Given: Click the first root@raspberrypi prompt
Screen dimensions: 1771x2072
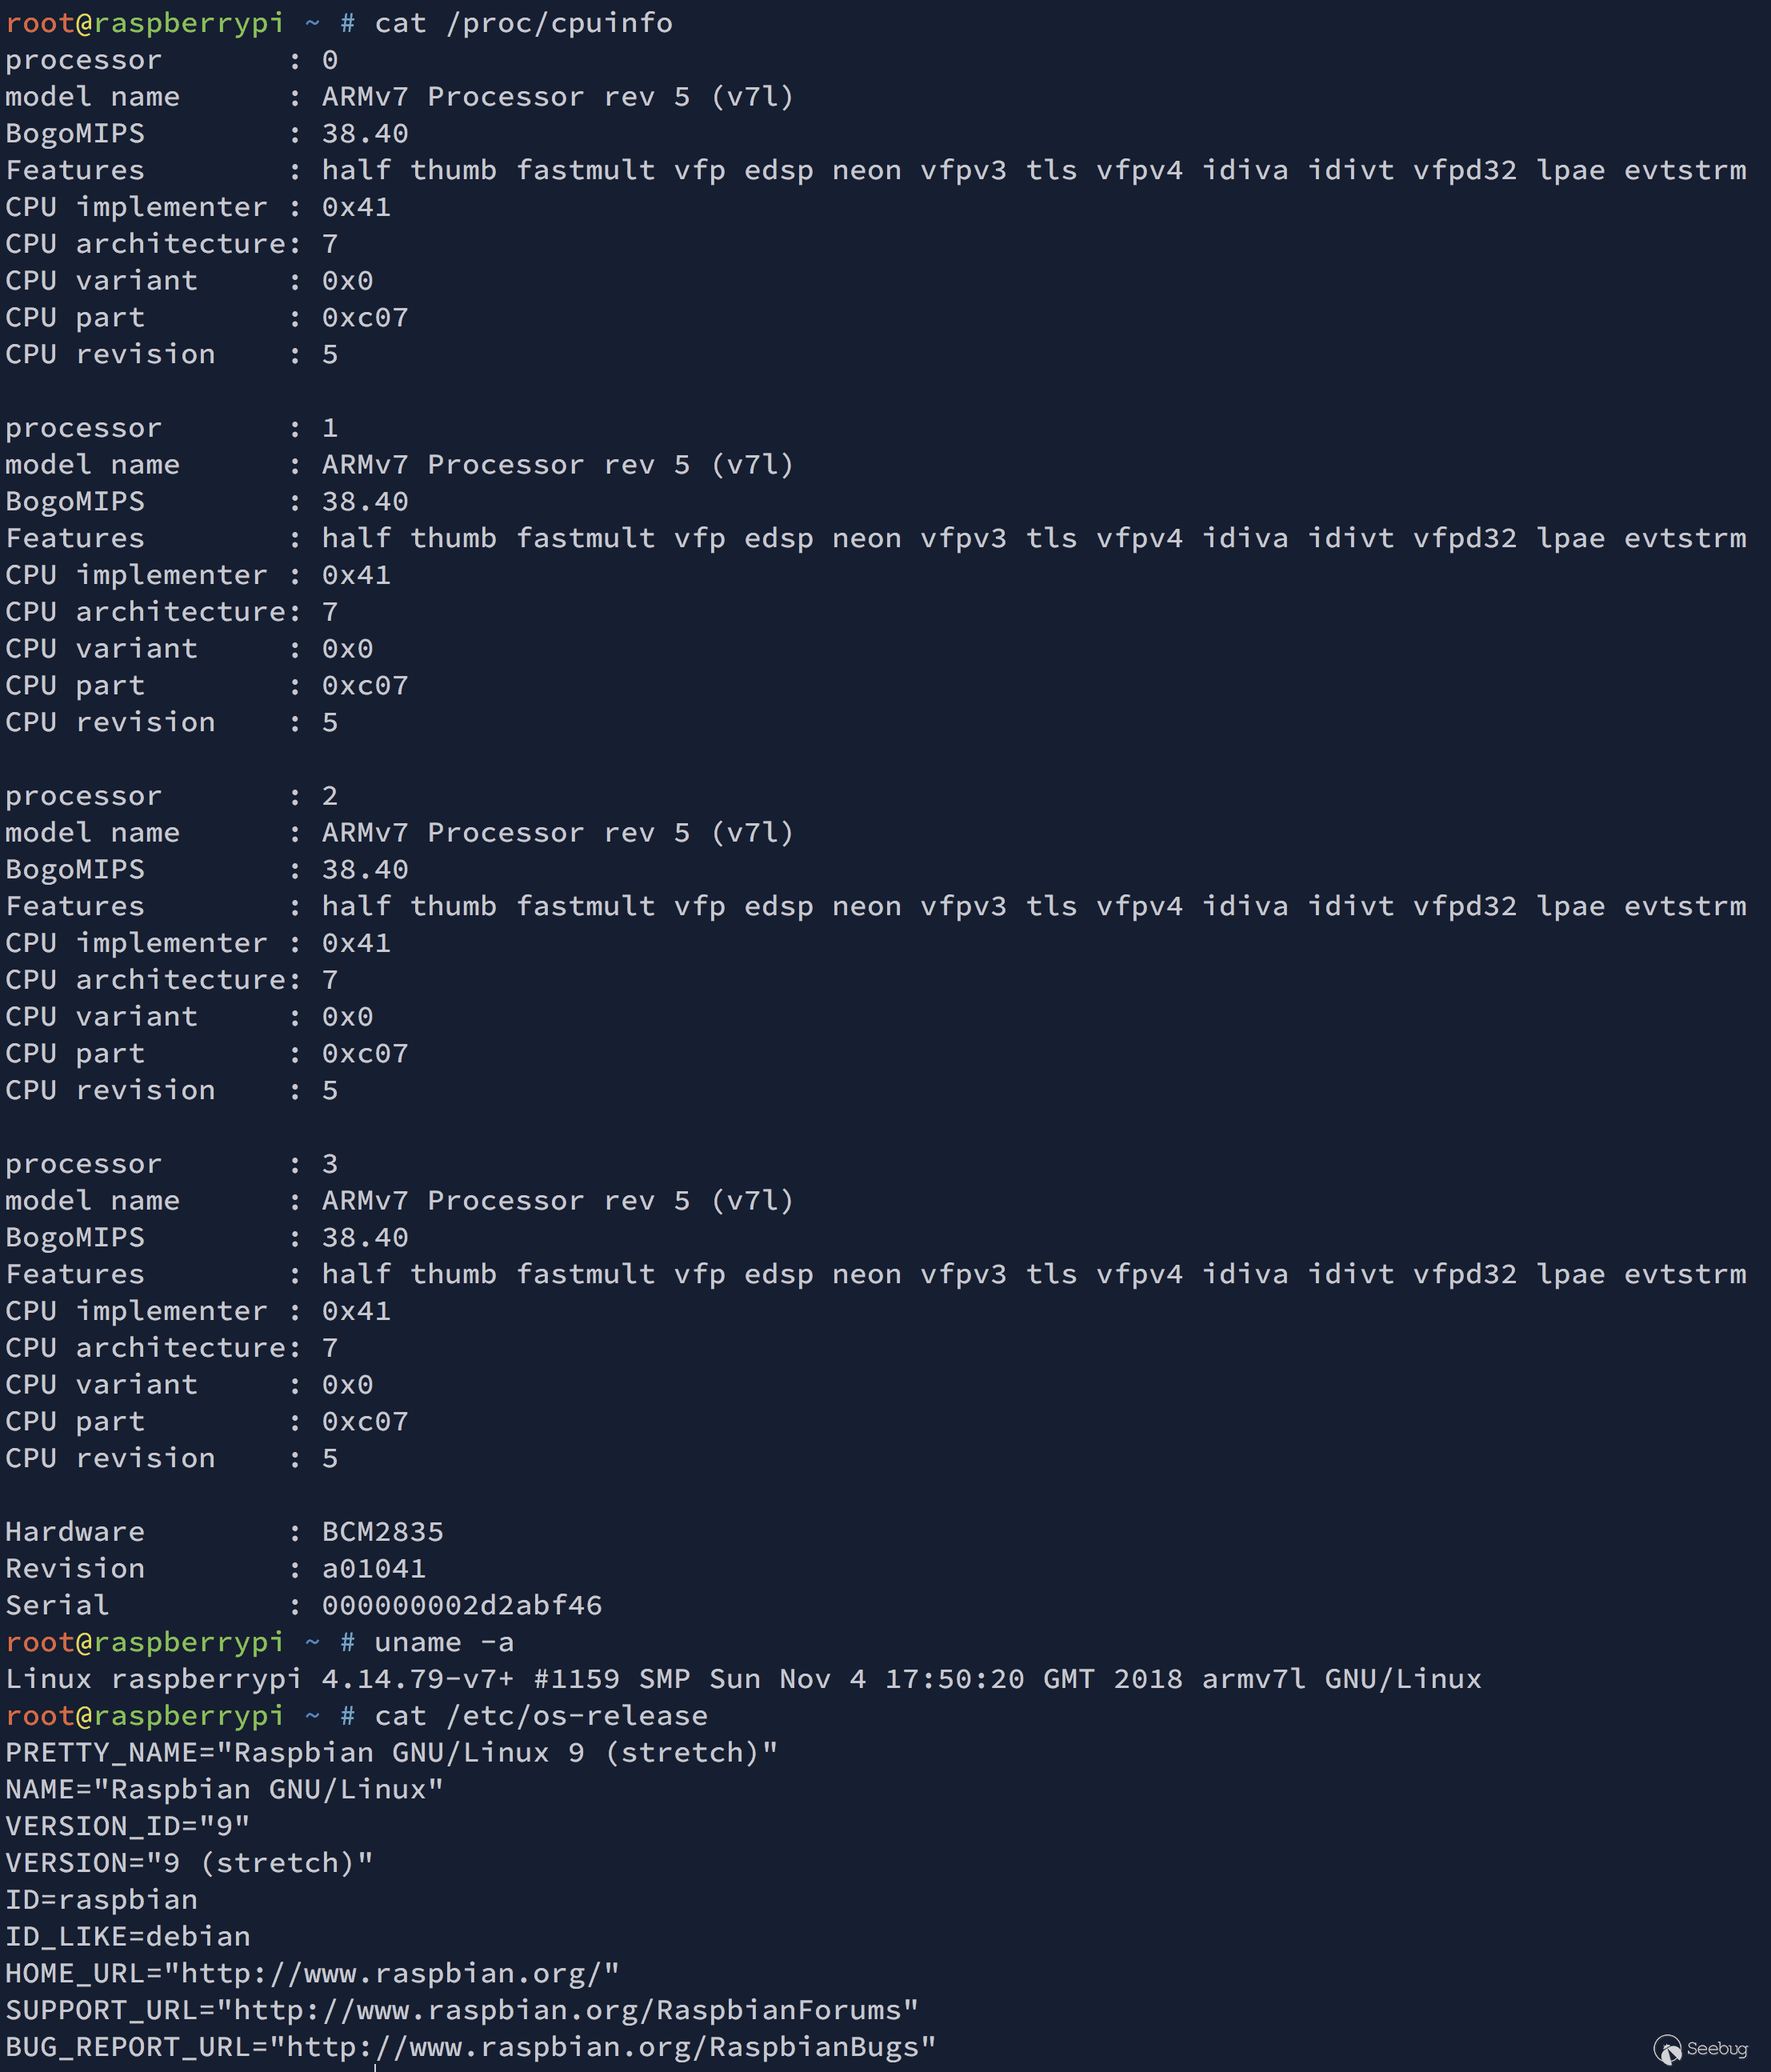Looking at the screenshot, I should tap(145, 23).
